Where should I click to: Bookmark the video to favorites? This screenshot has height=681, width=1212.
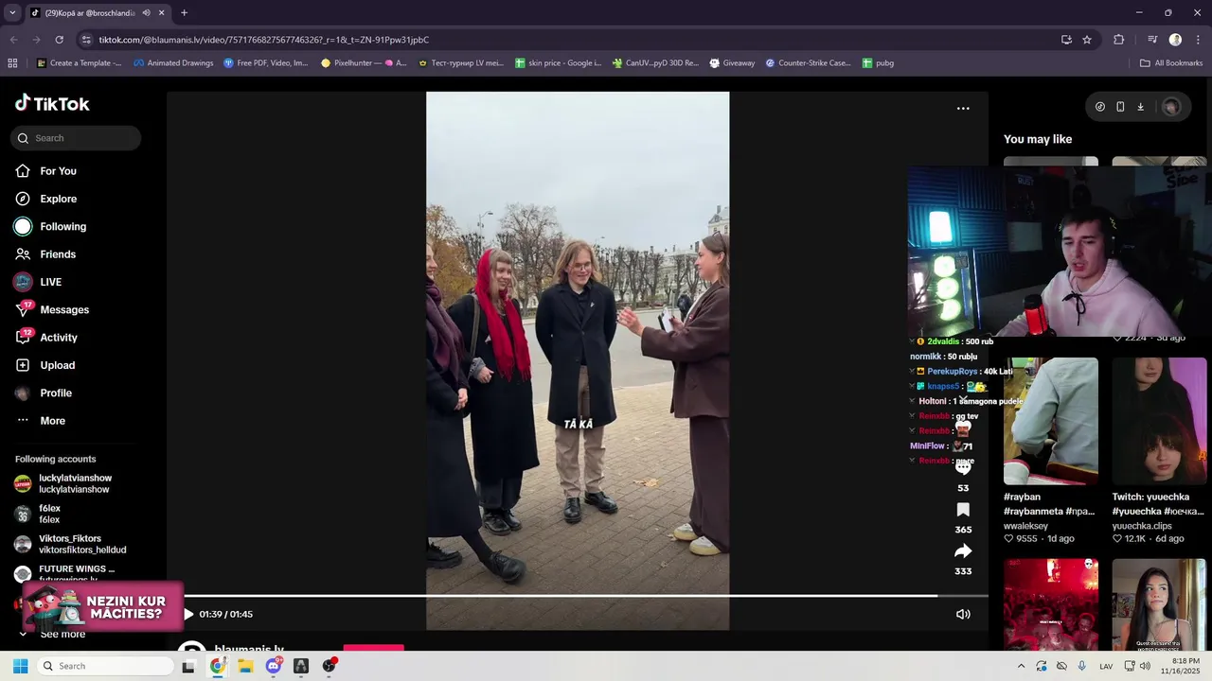point(963,511)
